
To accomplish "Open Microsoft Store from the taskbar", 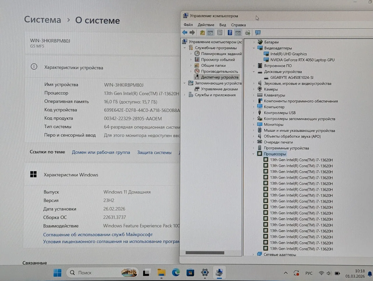I will 190,273.
